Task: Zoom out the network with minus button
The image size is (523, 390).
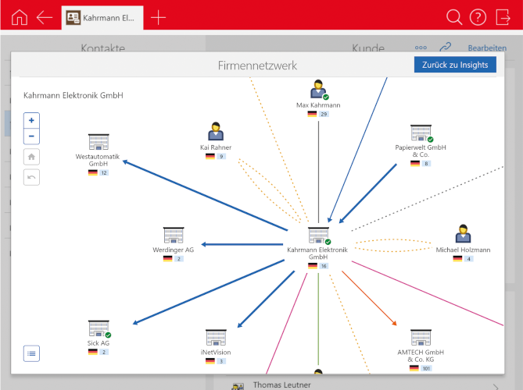Action: 31,136
